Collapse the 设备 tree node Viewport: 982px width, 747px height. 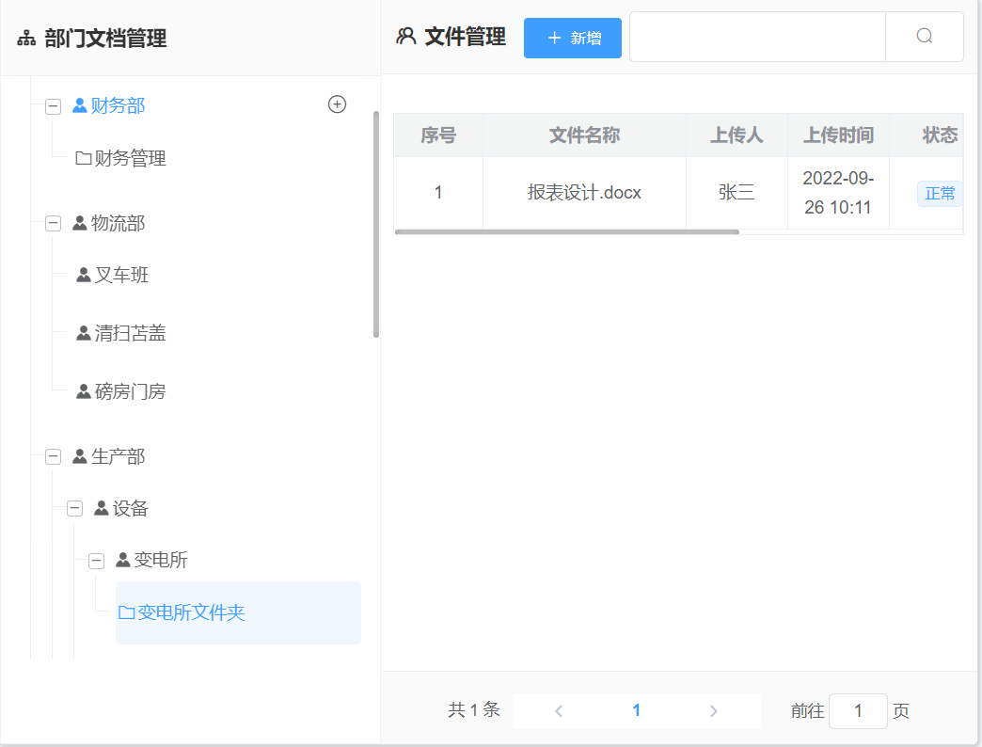pos(75,509)
